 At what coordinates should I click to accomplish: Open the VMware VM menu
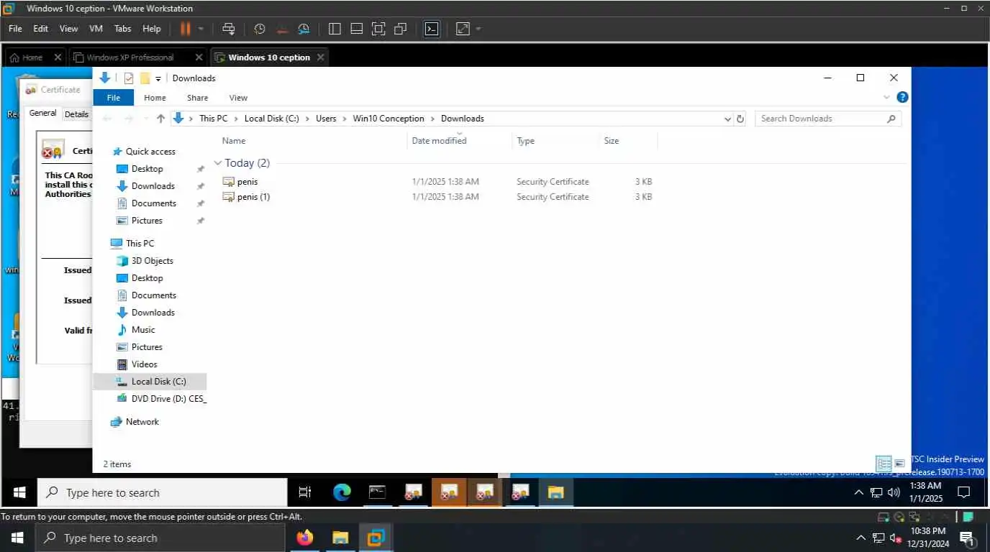click(x=96, y=29)
